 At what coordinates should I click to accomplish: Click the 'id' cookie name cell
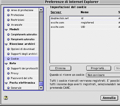(x=82, y=18)
